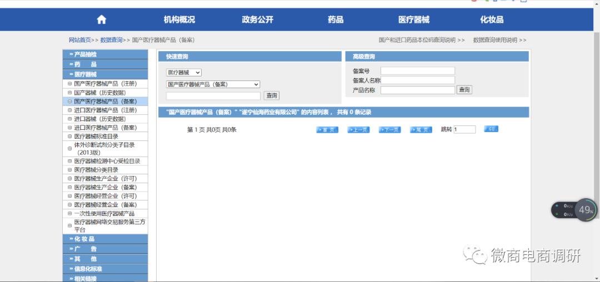Image resolution: width=600 pixels, height=282 pixels.
Task: Click 查询 button in advanced search
Action: [464, 90]
